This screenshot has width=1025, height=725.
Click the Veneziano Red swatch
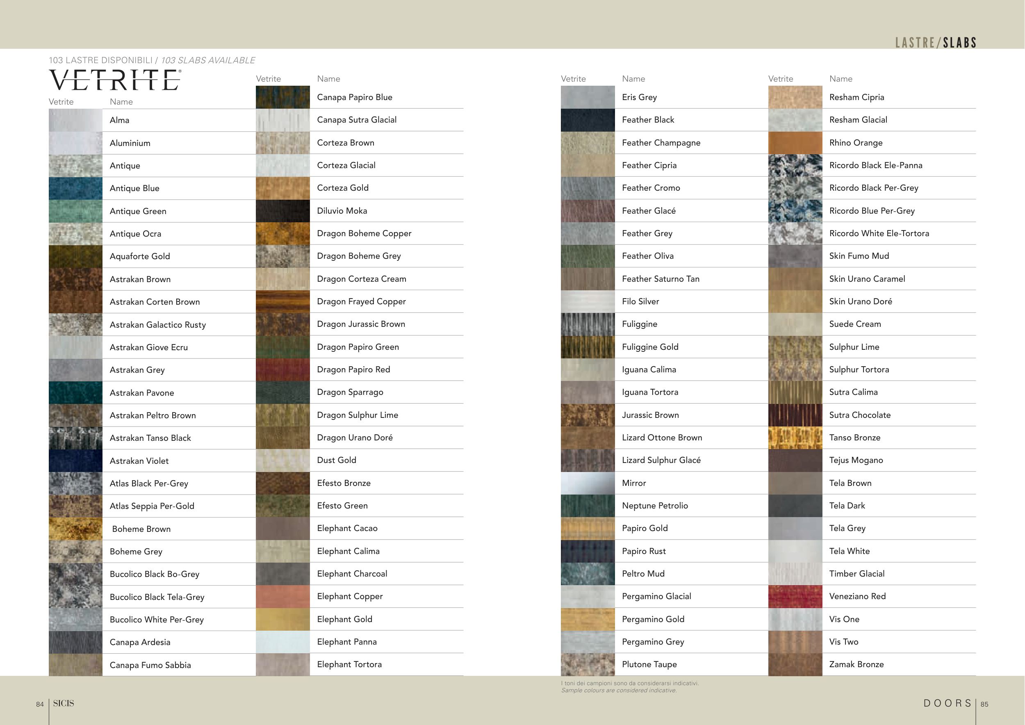point(795,596)
